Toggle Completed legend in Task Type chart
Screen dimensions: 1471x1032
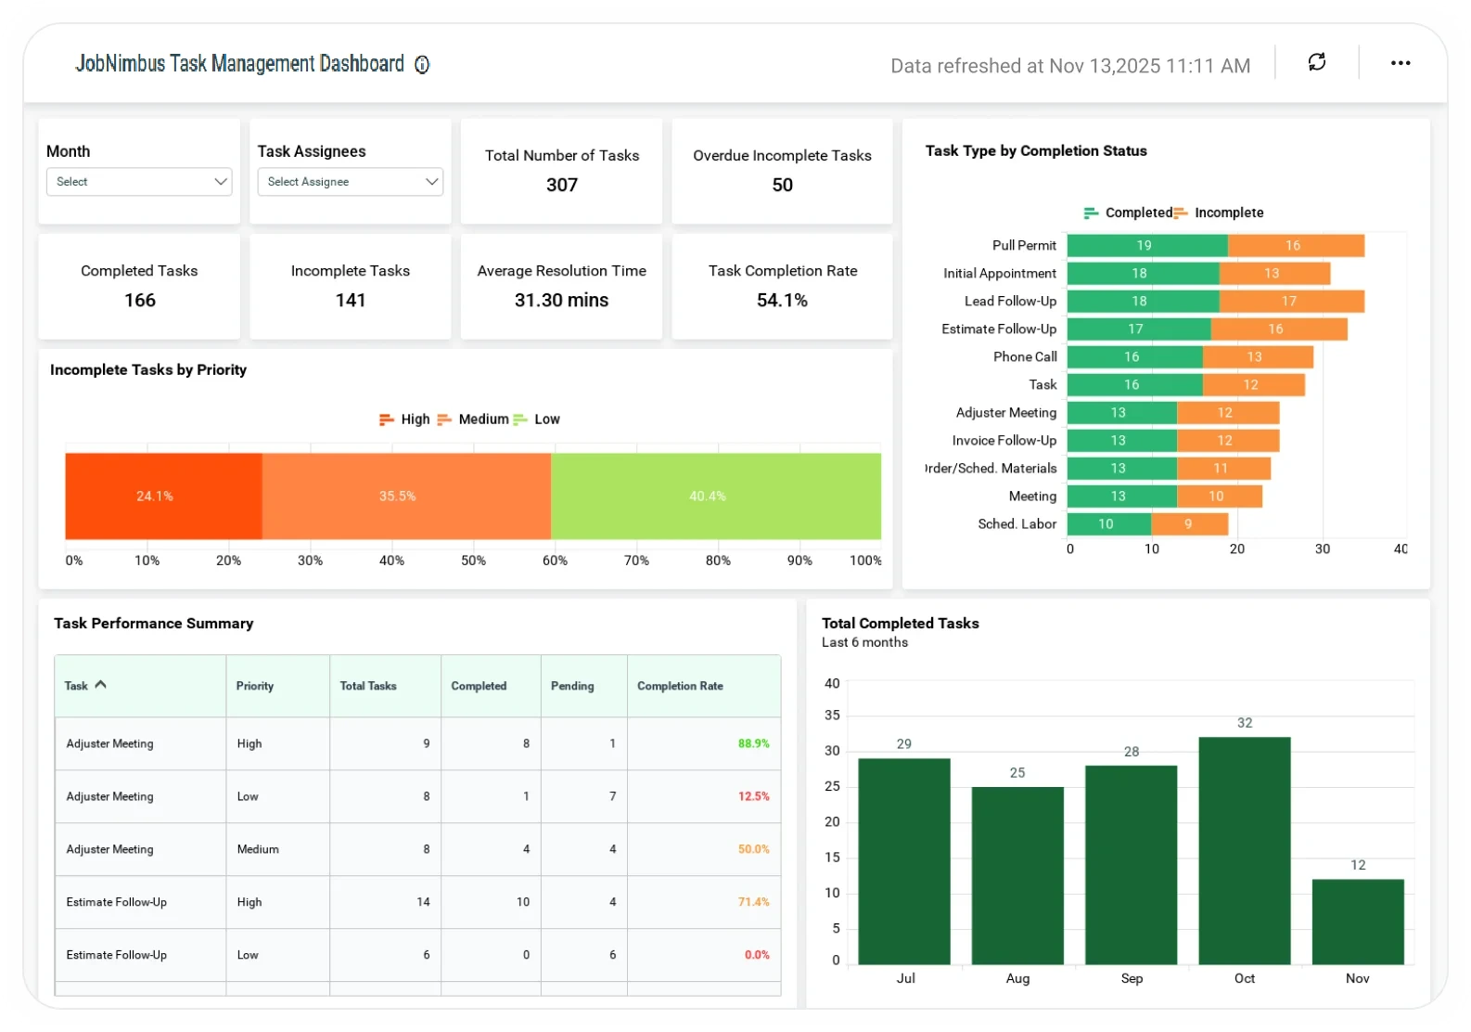1128,213
